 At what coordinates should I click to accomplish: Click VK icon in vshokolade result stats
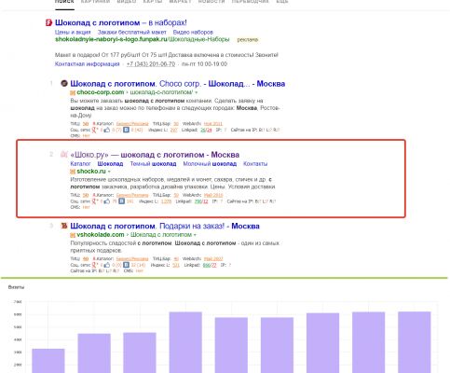click(x=126, y=265)
